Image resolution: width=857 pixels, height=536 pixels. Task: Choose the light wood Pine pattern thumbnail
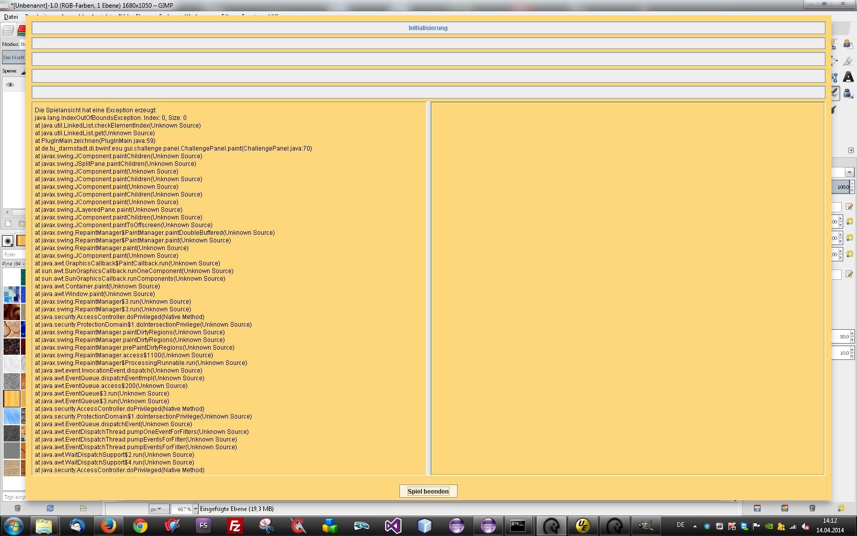click(x=12, y=398)
